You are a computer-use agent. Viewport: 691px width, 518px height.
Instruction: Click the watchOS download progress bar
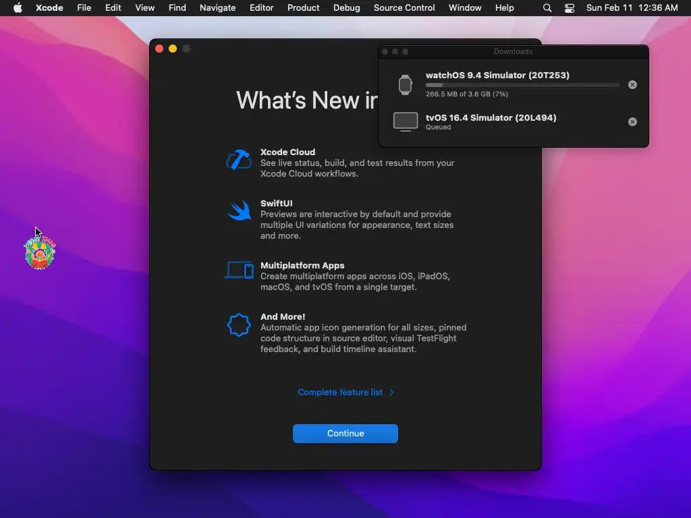click(x=522, y=85)
